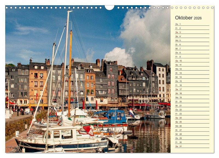
Task: Click the harbor photo of Honfleur
Action: point(88,79)
